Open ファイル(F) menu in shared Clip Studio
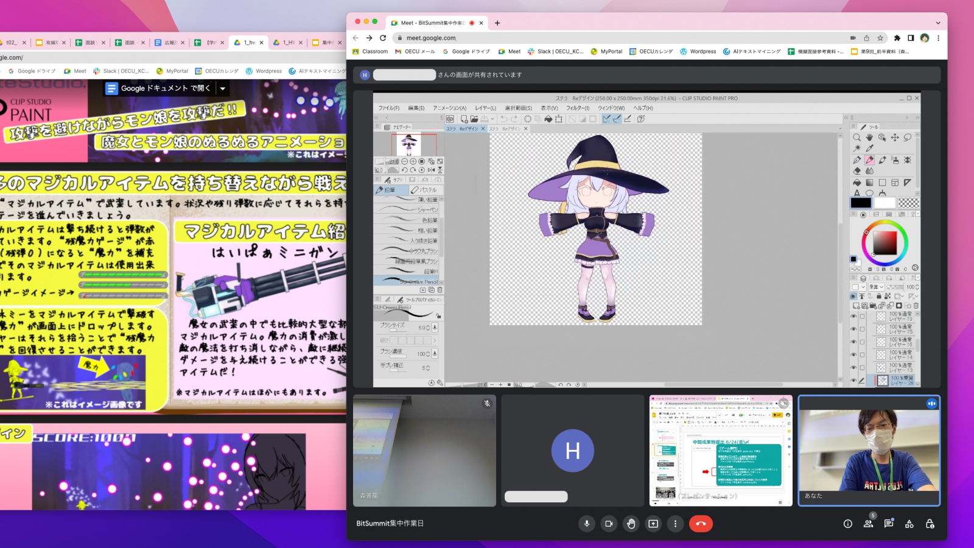 (389, 108)
